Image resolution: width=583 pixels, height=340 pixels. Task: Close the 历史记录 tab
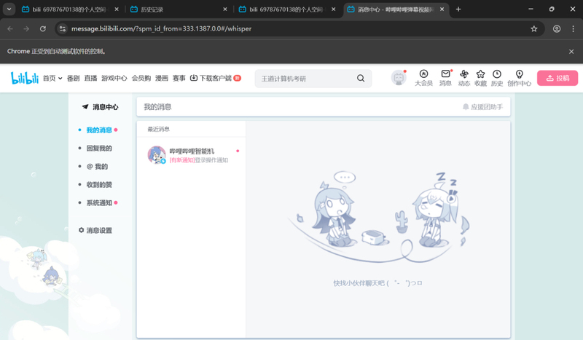225,9
